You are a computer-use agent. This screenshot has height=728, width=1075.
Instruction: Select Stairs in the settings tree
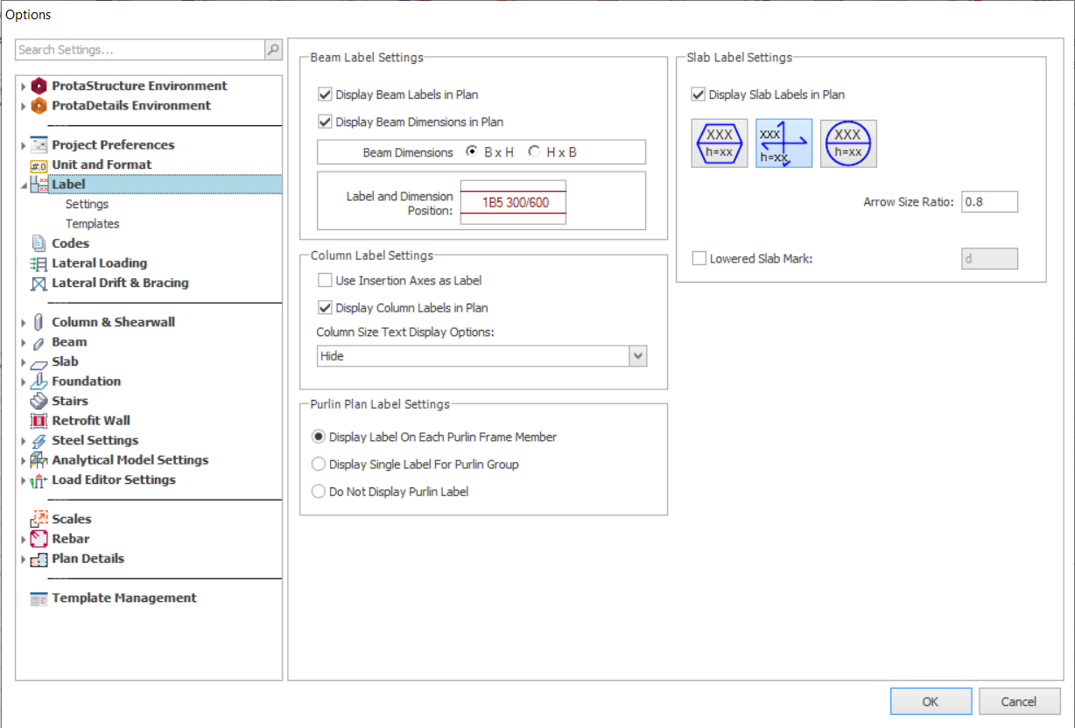point(70,401)
